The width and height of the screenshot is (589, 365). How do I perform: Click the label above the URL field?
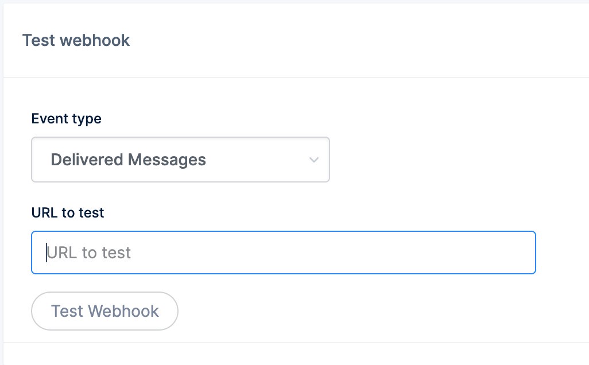(x=68, y=213)
